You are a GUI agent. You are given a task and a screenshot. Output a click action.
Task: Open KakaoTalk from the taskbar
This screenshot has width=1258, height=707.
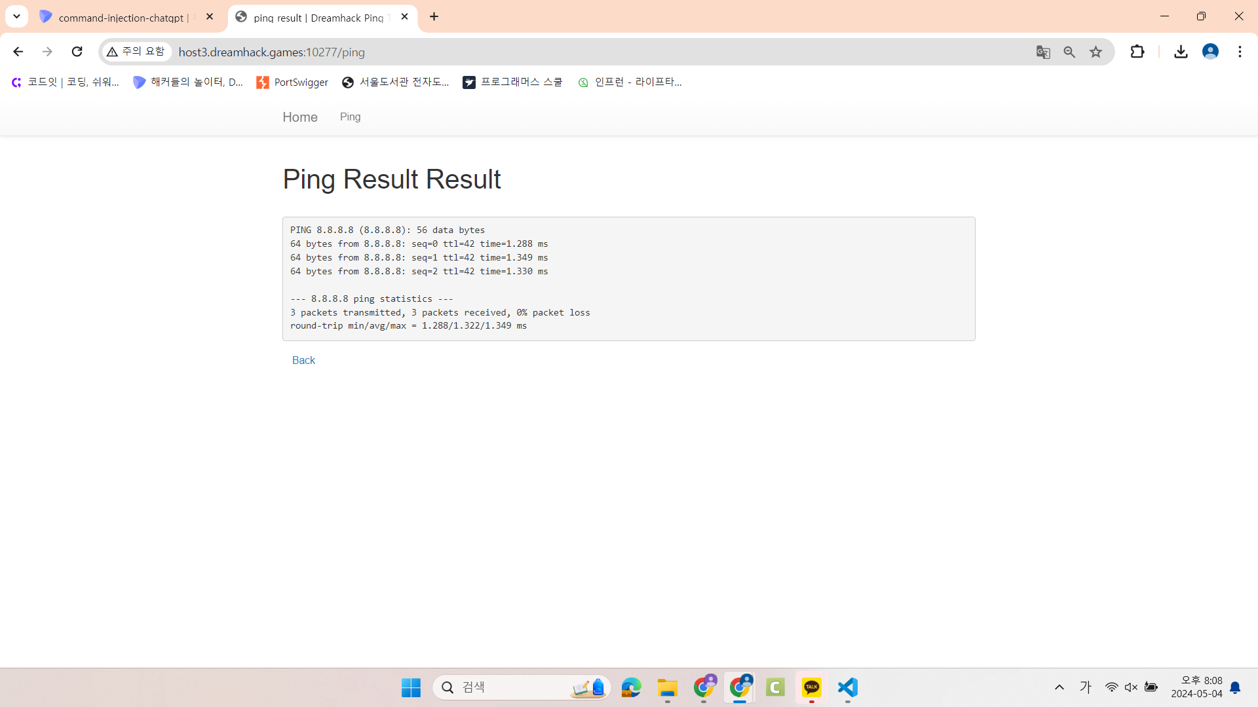click(x=811, y=687)
